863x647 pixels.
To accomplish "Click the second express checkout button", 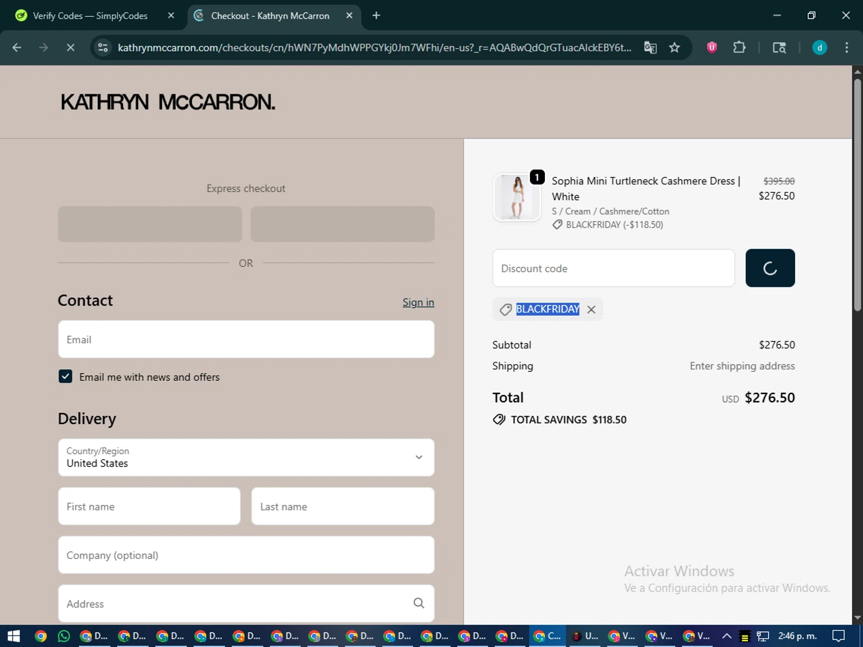I will tap(342, 224).
